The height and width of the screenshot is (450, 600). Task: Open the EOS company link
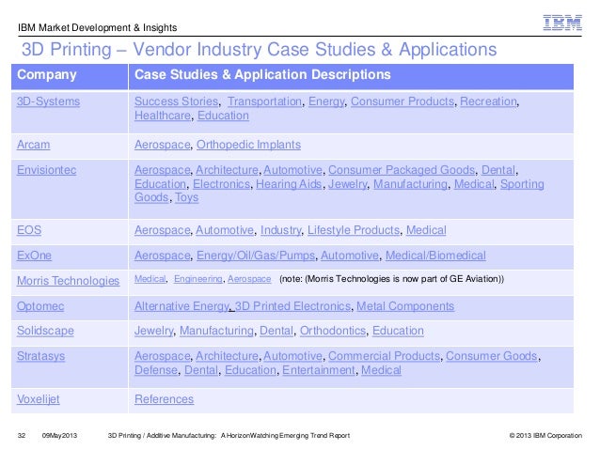29,230
